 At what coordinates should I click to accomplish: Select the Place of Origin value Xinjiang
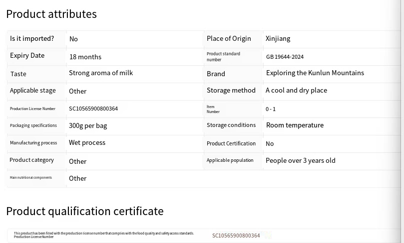click(278, 38)
